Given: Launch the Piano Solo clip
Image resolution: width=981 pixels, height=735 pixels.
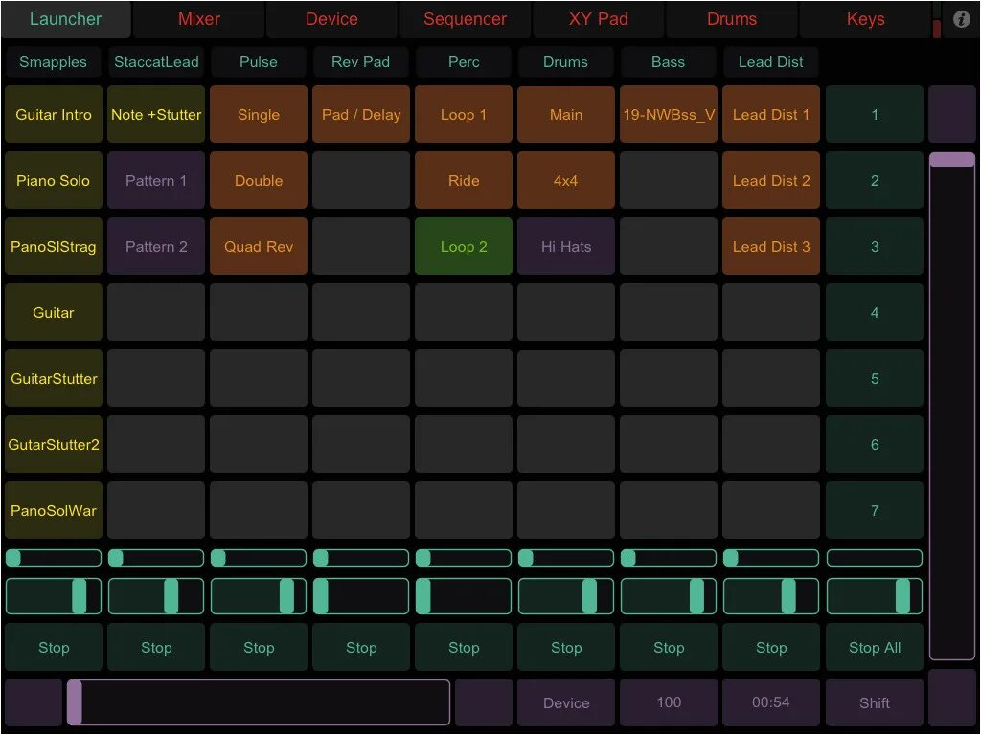Looking at the screenshot, I should [54, 180].
